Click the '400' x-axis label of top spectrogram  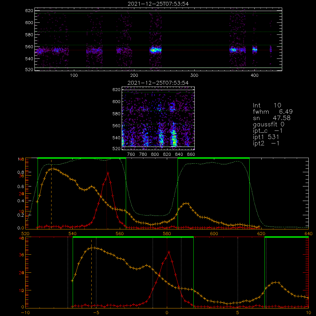point(254,76)
